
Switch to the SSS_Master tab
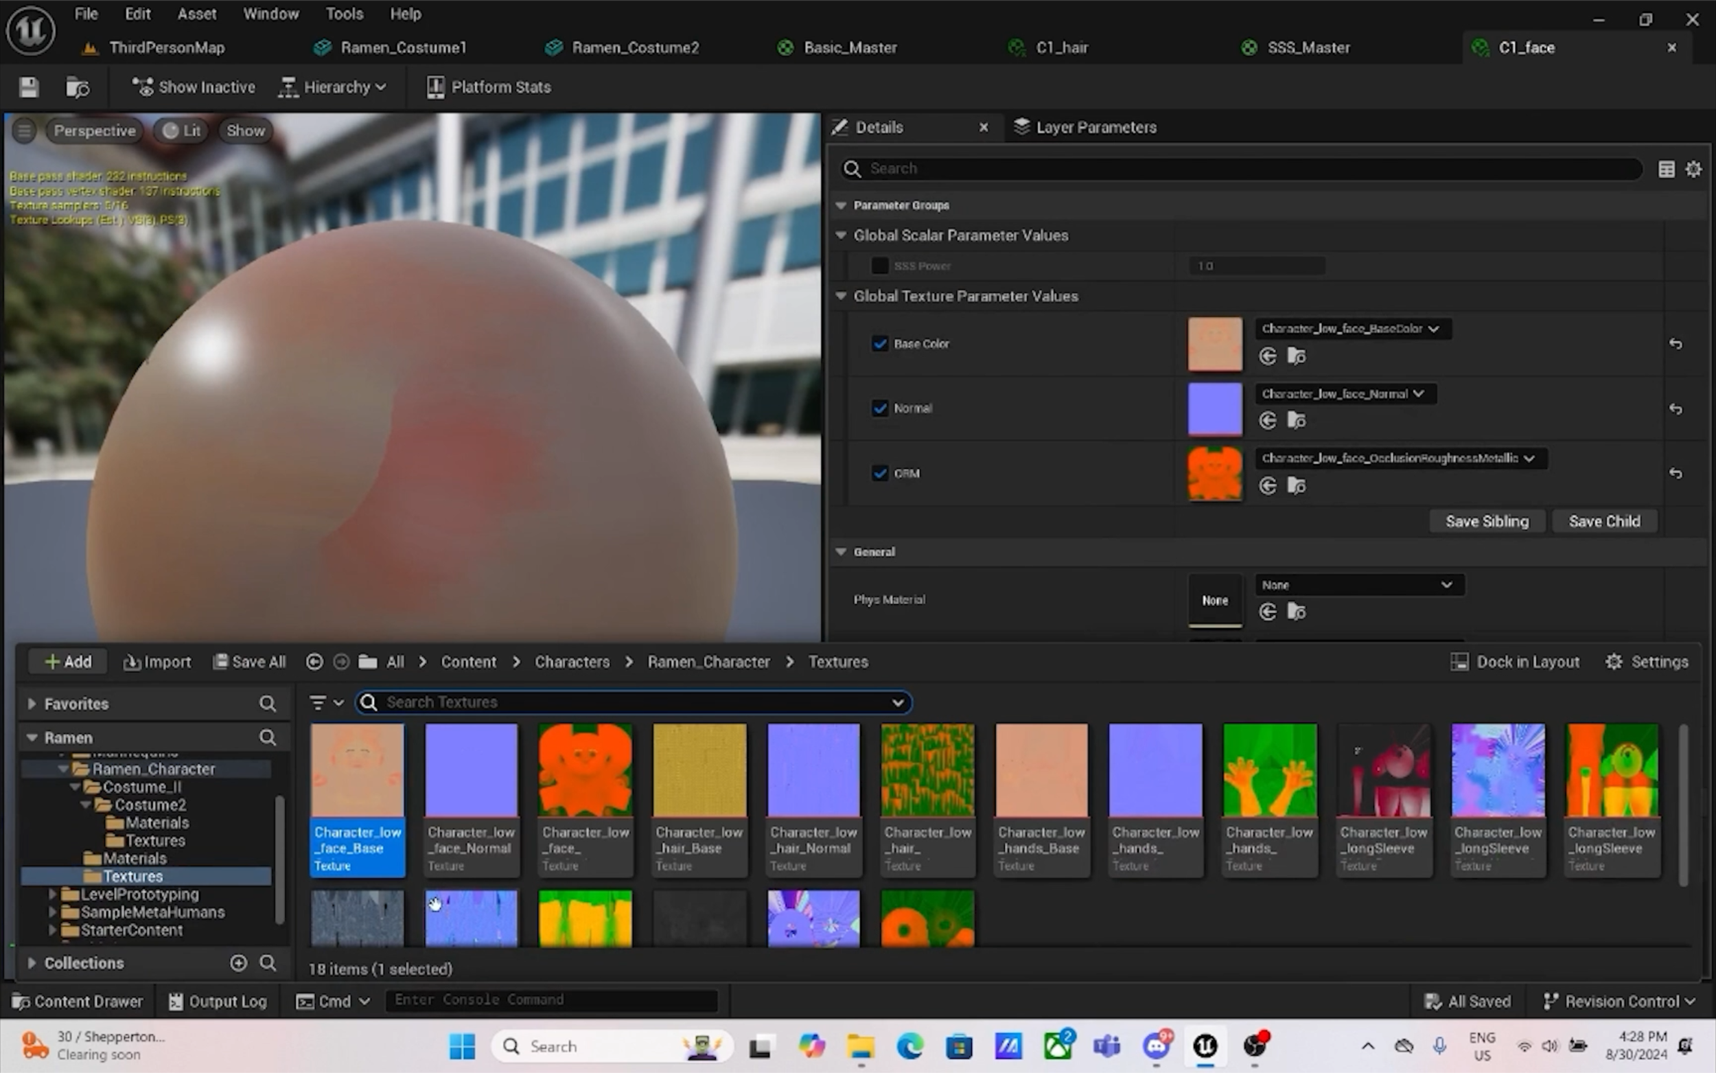click(x=1308, y=47)
